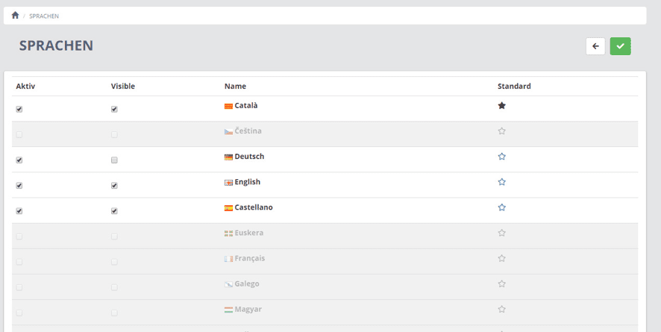Click the Euskera standard star
The height and width of the screenshot is (332, 661).
click(x=501, y=233)
